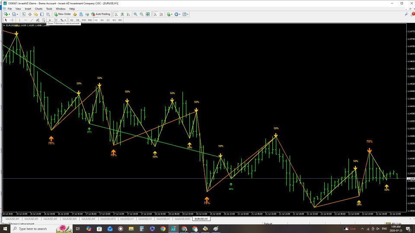Set timeframe to M5

pyautogui.click(x=78, y=20)
